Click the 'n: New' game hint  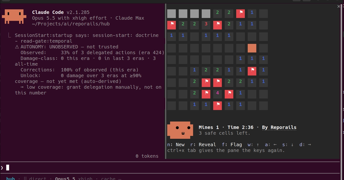176,144
